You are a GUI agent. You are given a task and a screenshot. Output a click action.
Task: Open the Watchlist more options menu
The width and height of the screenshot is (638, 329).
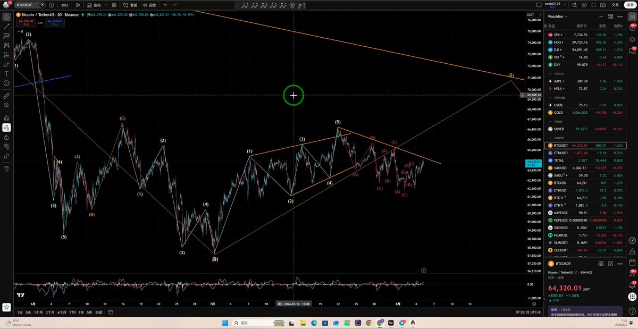pyautogui.click(x=619, y=16)
